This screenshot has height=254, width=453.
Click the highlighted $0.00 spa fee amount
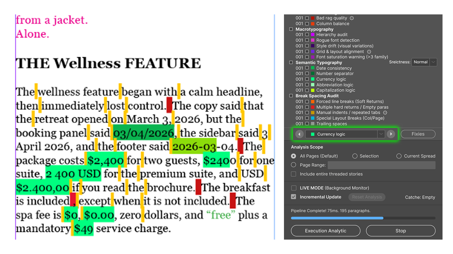coord(99,215)
